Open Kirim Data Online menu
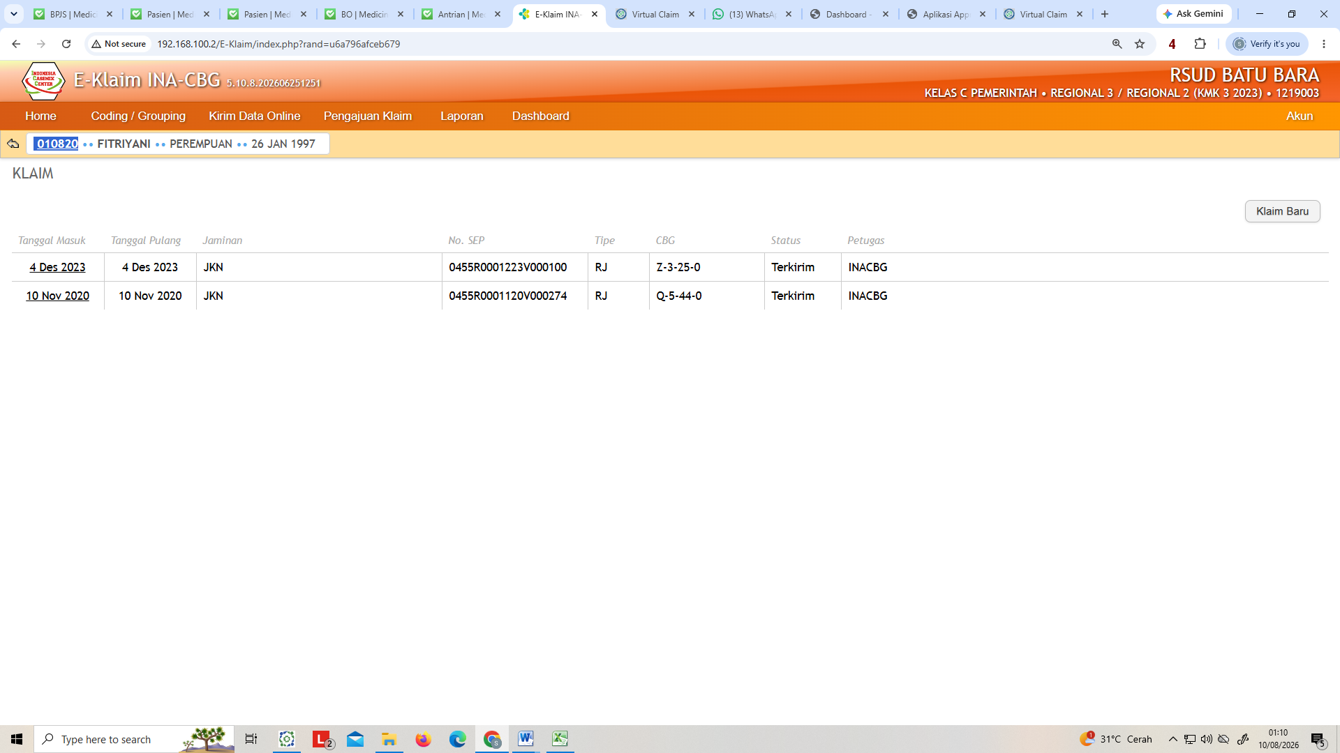The width and height of the screenshot is (1340, 753). [x=254, y=116]
